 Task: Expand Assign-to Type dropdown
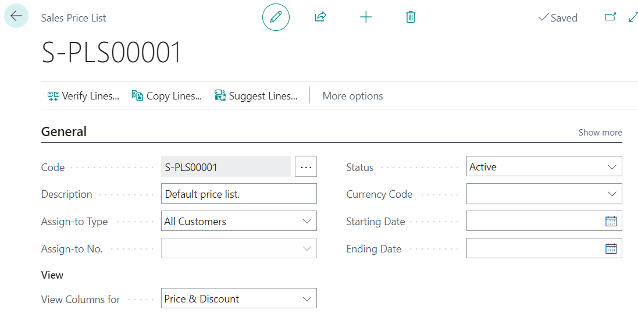coord(306,221)
